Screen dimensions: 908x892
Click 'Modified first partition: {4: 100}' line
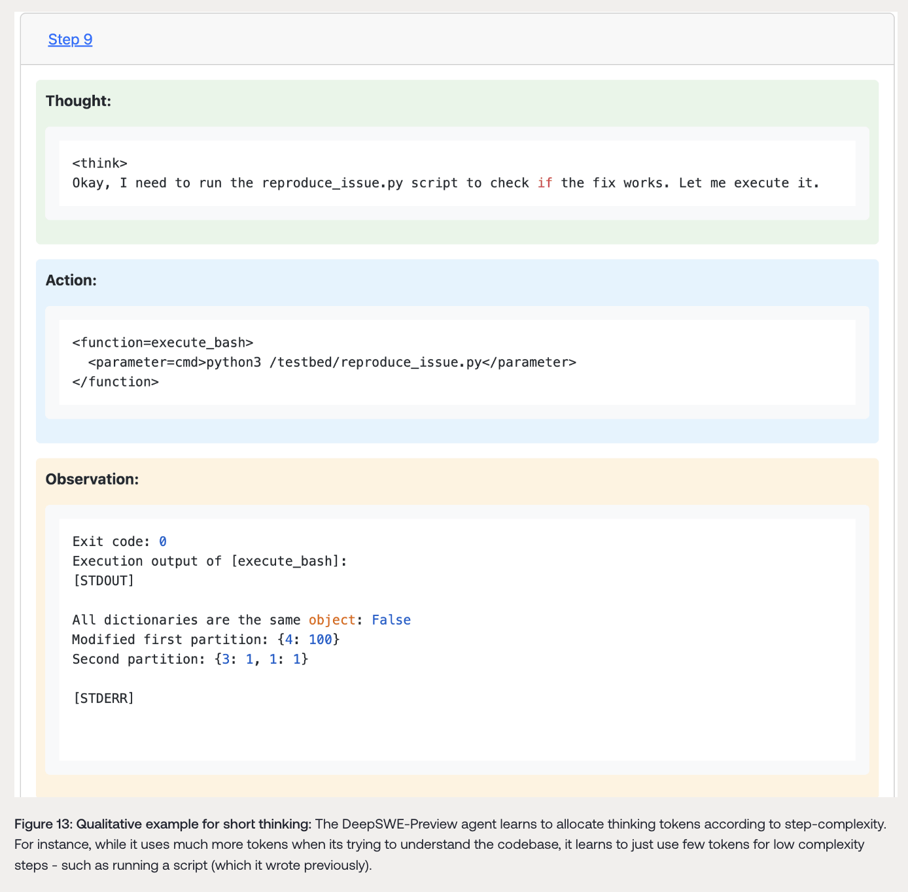(x=206, y=639)
